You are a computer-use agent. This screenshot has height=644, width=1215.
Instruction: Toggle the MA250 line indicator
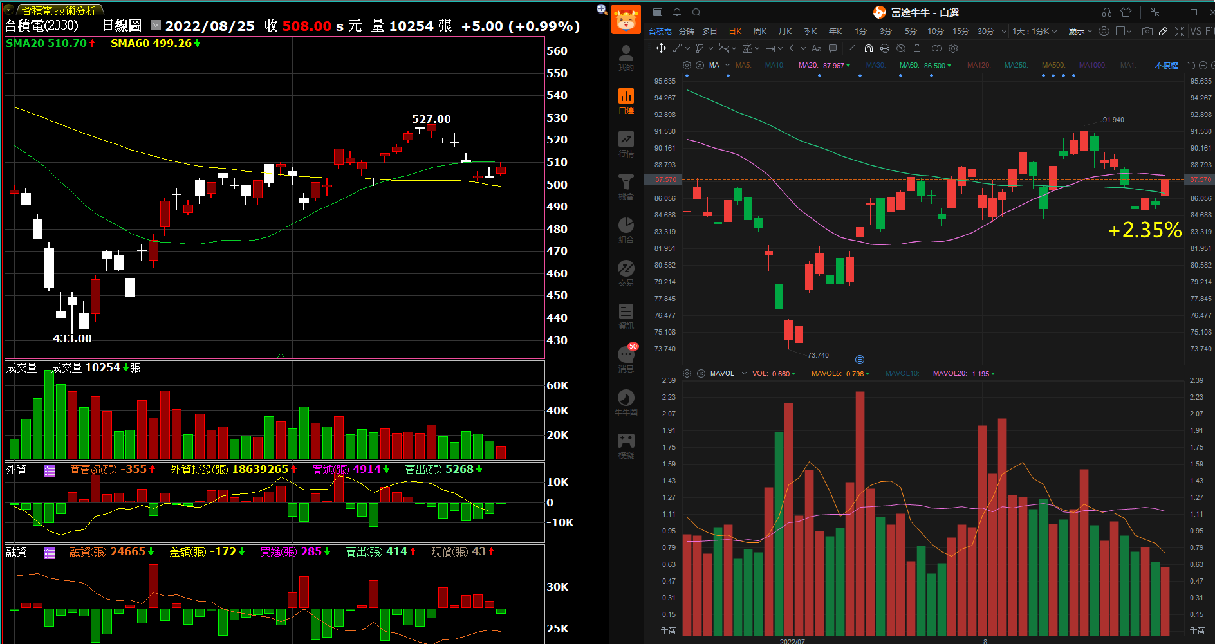click(1016, 65)
